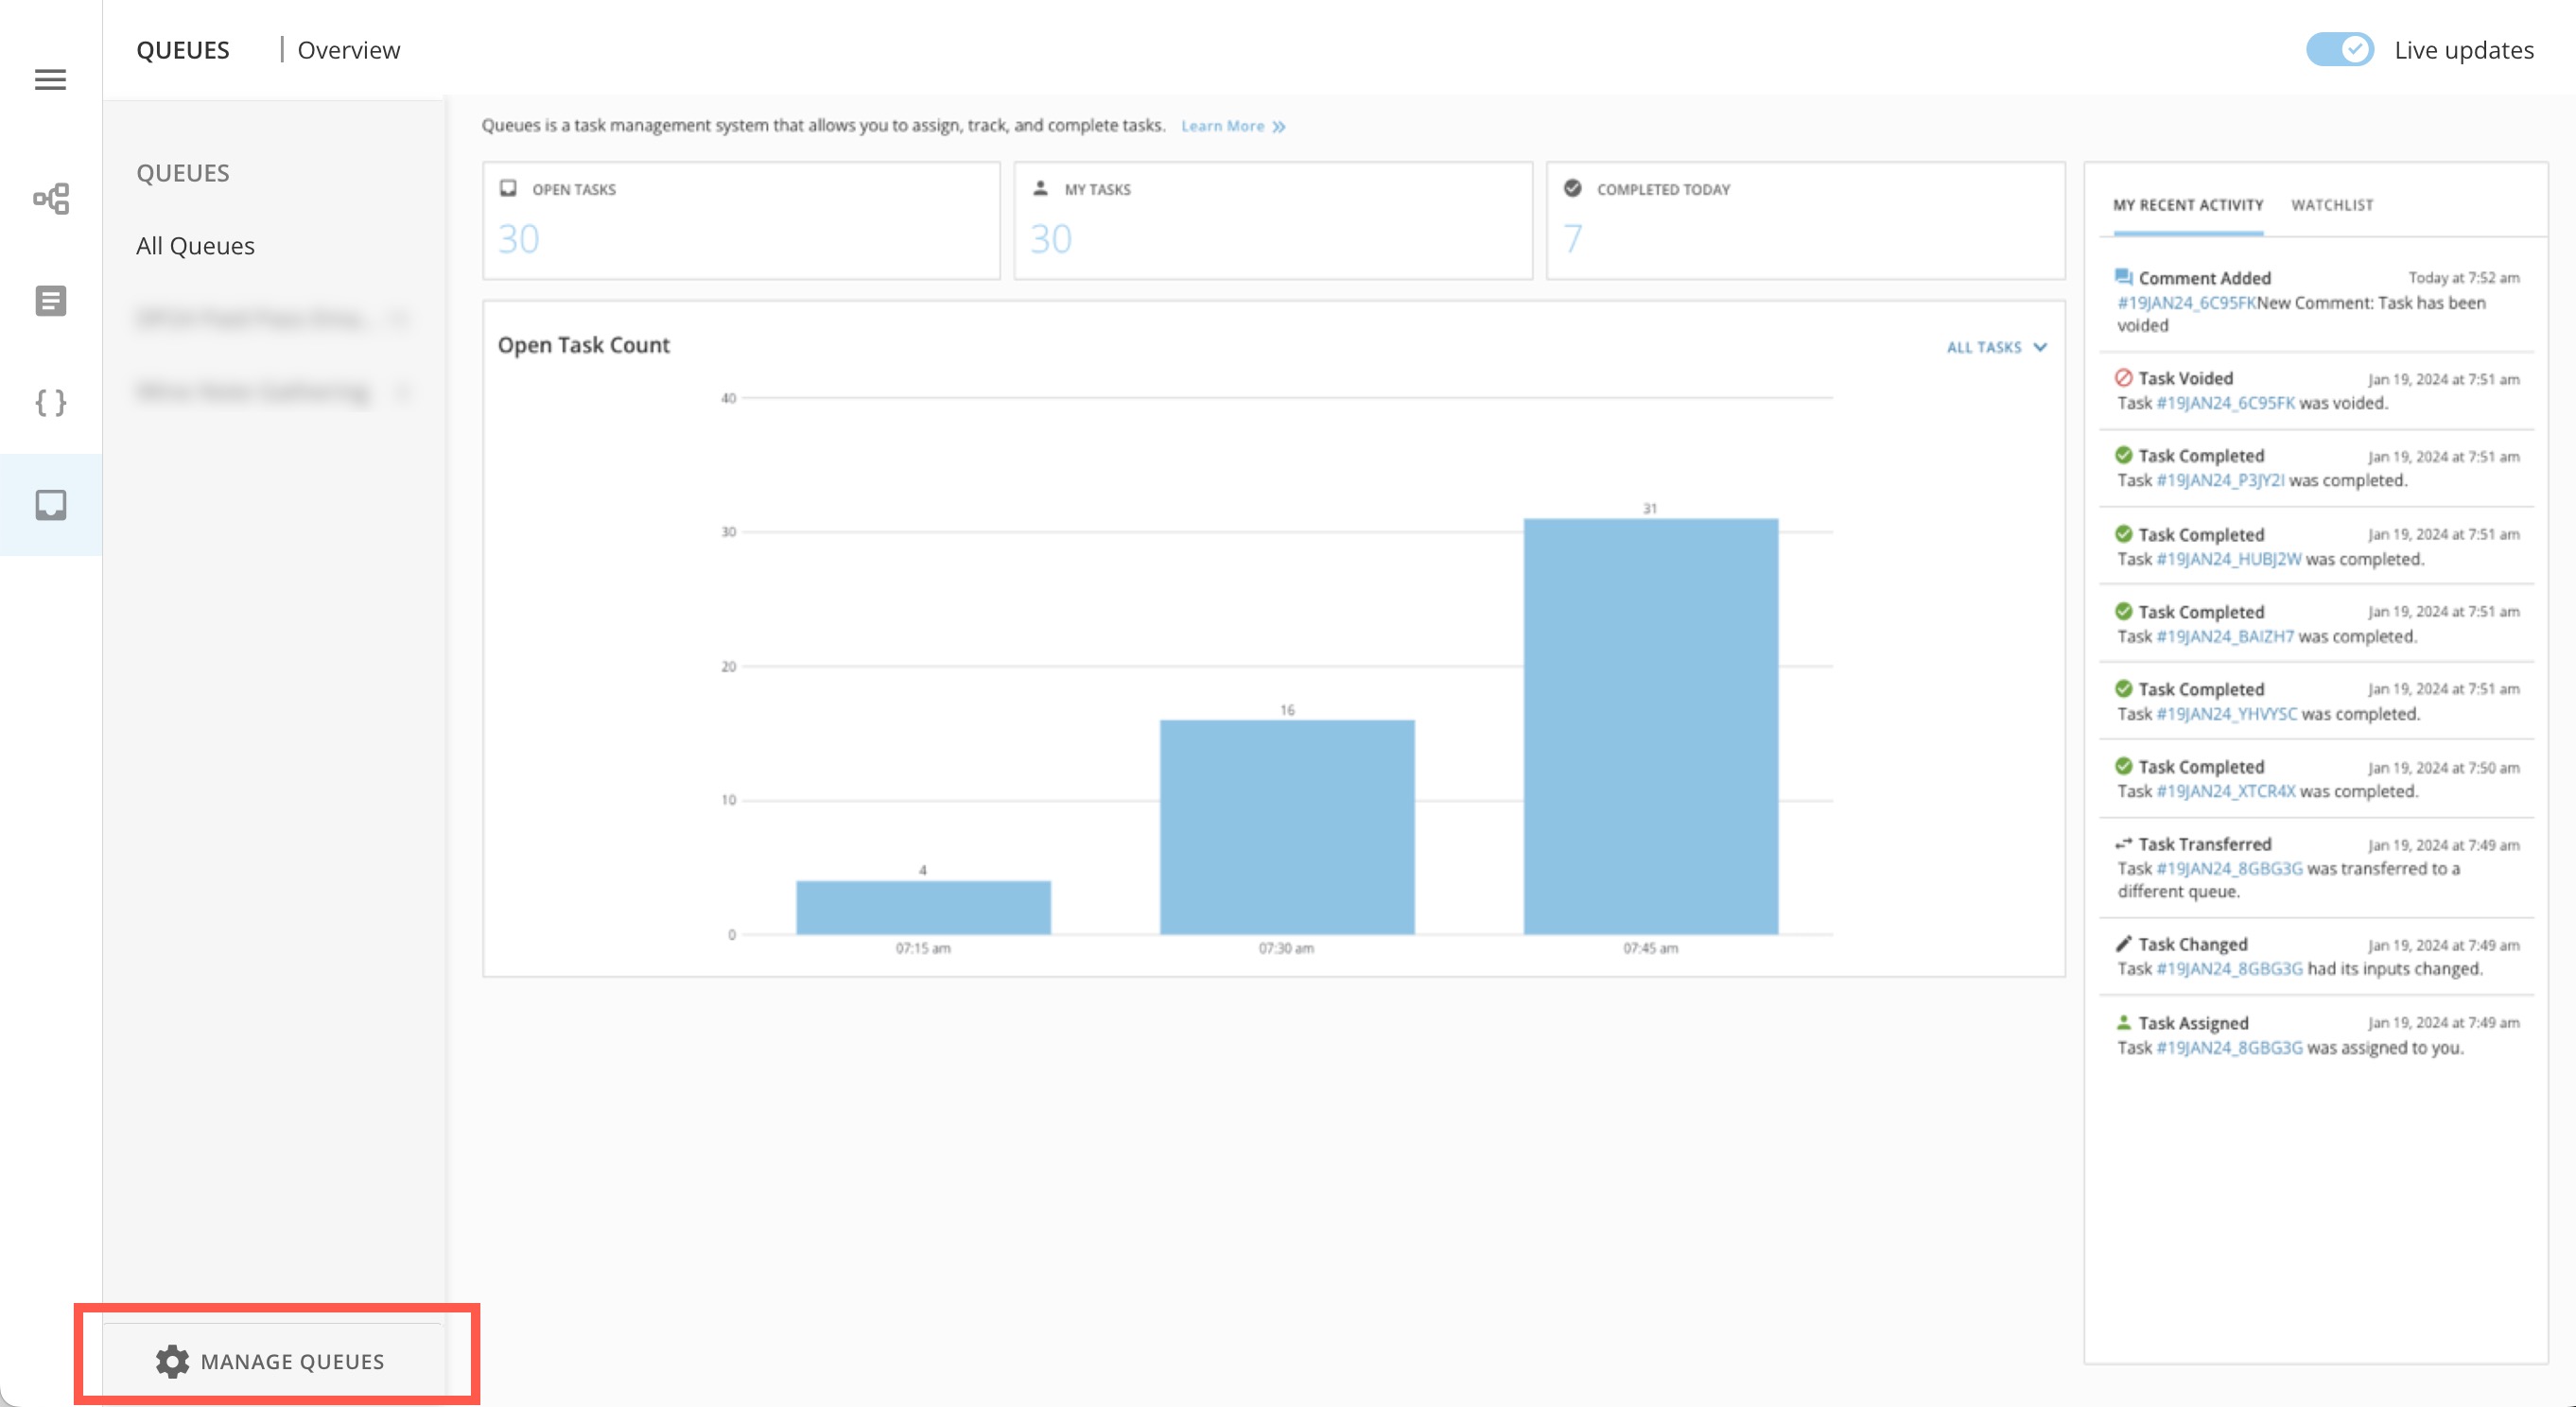Click the inbox queues sidebar icon
Viewport: 2576px width, 1407px height.
tap(50, 504)
